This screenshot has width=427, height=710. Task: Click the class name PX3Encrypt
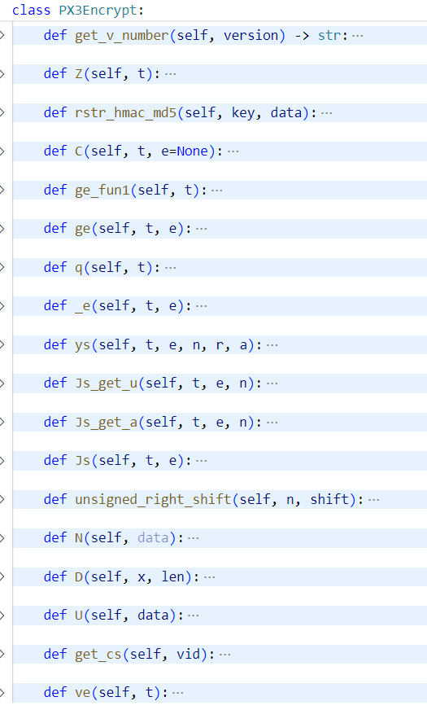coord(98,11)
